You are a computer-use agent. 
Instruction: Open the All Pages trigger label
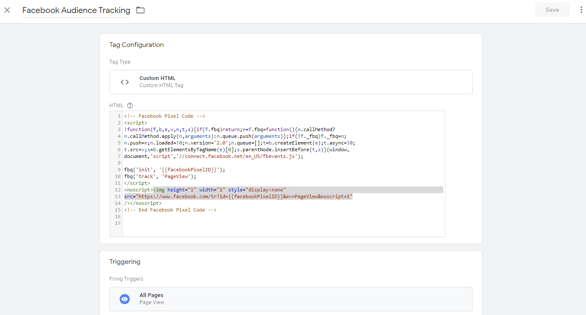click(151, 295)
